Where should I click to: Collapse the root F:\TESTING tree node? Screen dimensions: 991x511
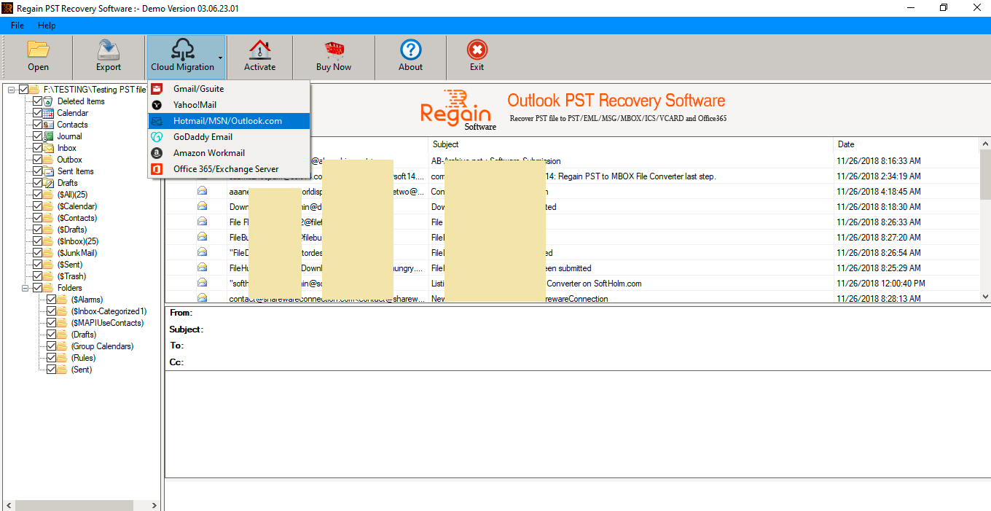(12, 90)
